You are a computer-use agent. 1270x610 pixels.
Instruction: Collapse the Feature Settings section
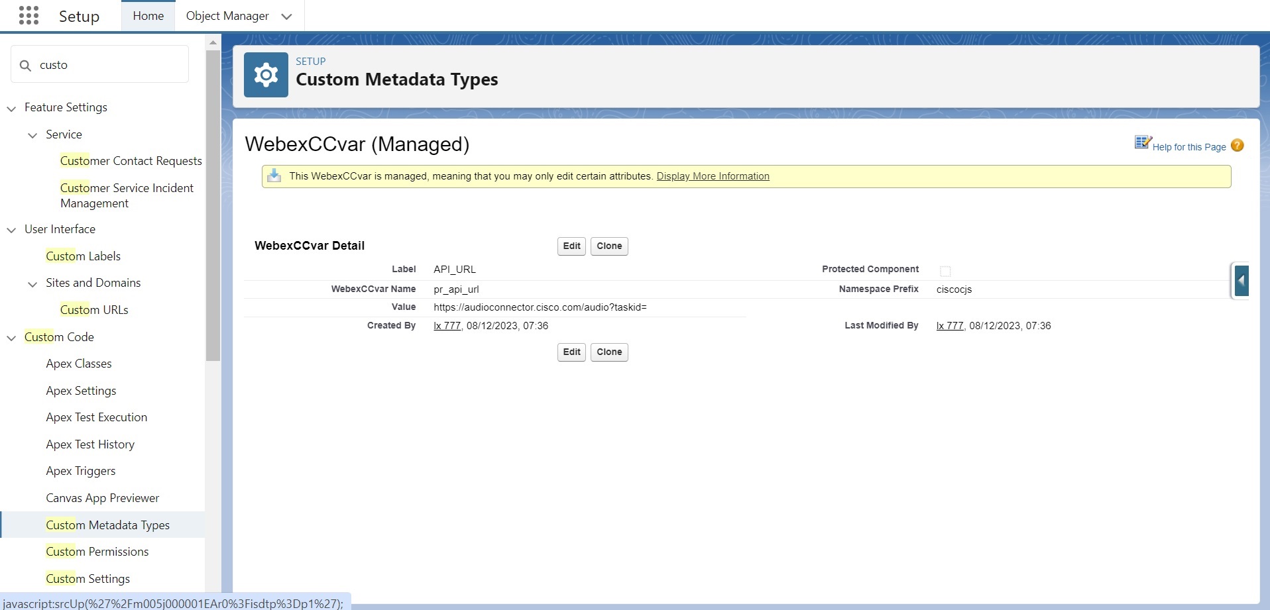pos(11,108)
